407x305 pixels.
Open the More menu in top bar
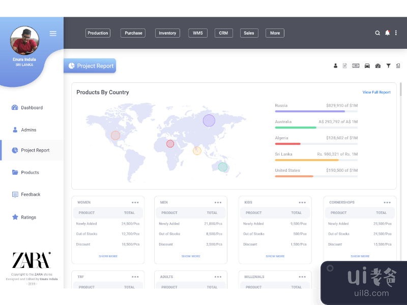275,33
